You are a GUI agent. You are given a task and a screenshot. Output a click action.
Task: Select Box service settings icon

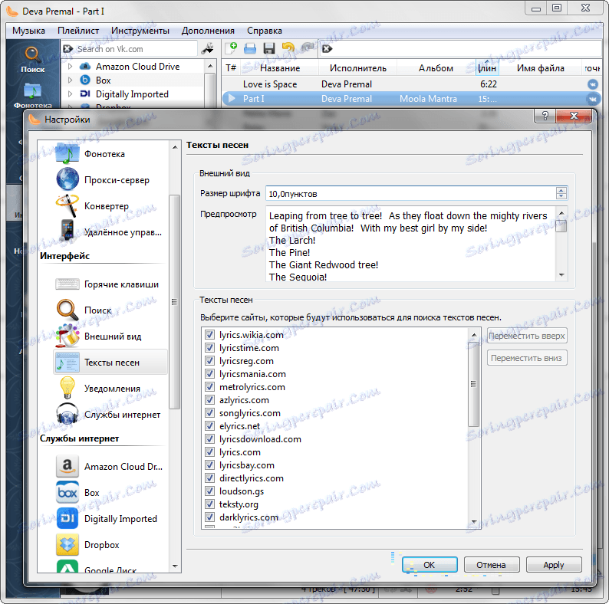67,492
